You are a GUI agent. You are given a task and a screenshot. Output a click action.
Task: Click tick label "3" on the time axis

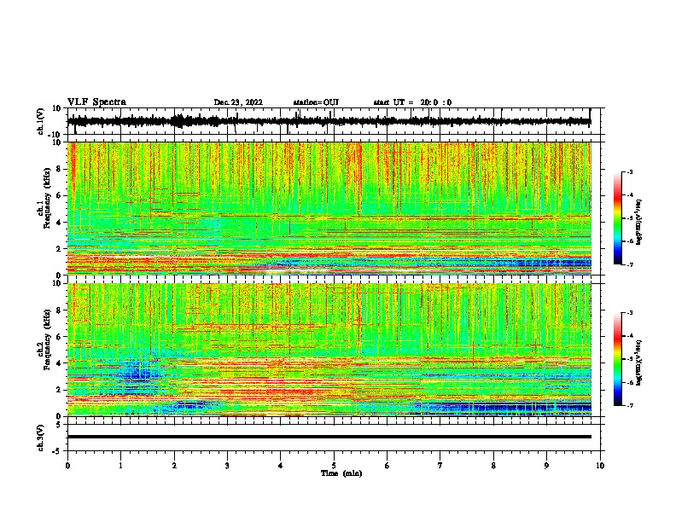(x=227, y=466)
